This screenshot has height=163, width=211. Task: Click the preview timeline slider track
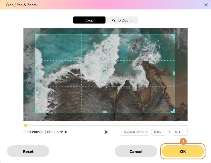pyautogui.click(x=105, y=125)
